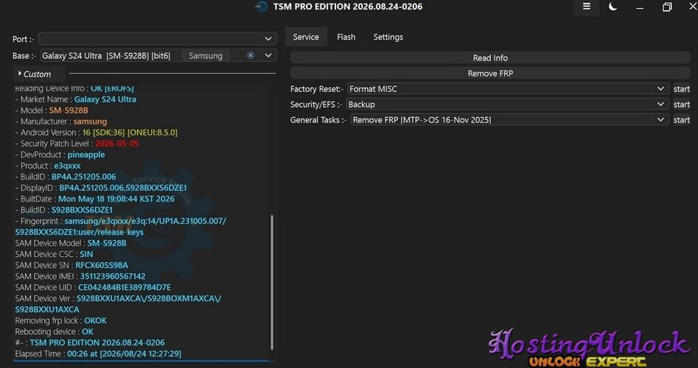This screenshot has width=698, height=368.
Task: Start the Security/EFS task
Action: pos(682,105)
